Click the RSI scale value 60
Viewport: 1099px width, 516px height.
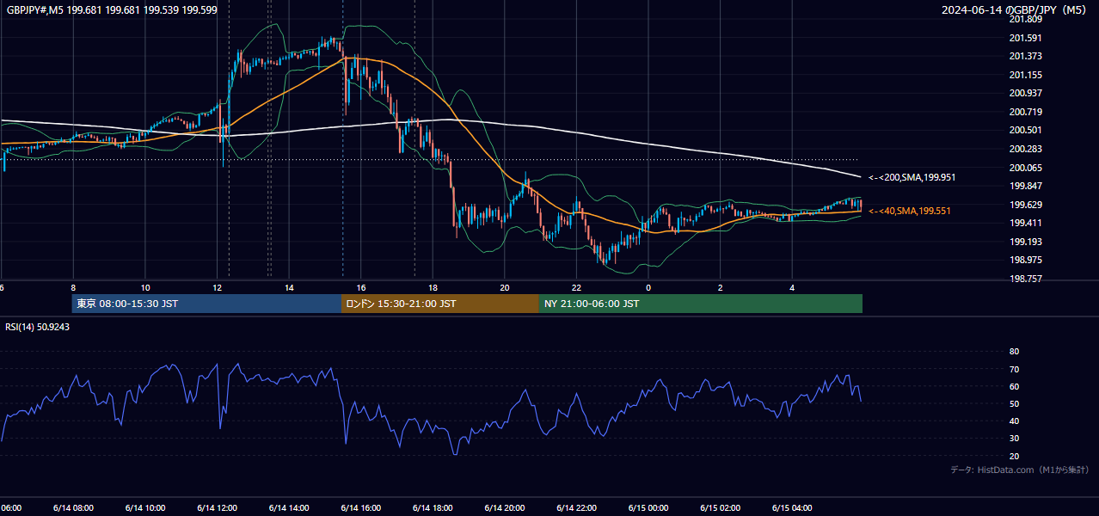click(1014, 386)
